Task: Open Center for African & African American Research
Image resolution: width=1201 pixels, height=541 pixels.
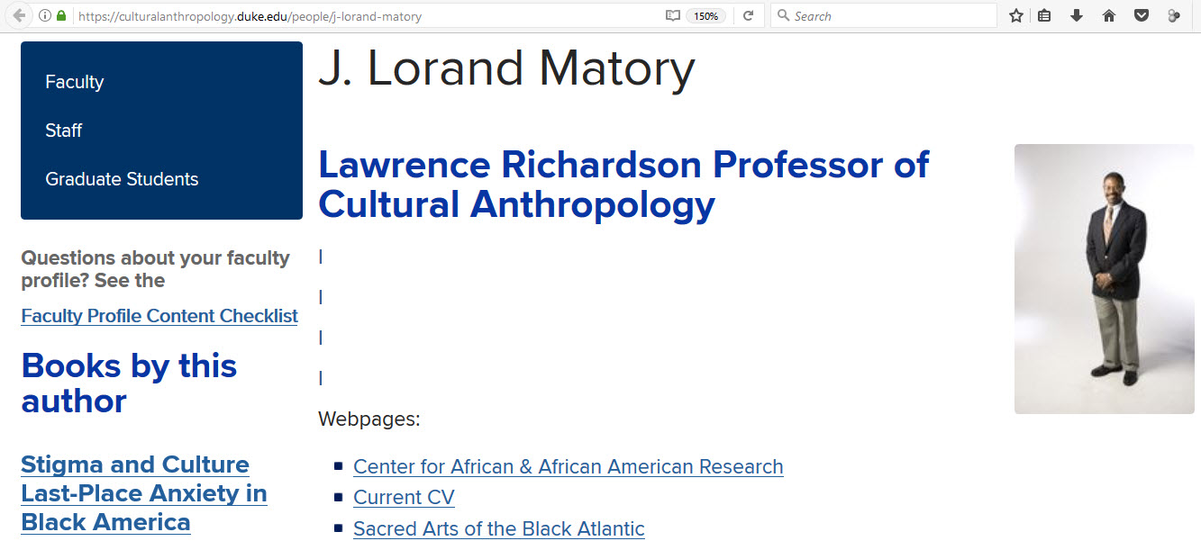Action: (x=568, y=466)
